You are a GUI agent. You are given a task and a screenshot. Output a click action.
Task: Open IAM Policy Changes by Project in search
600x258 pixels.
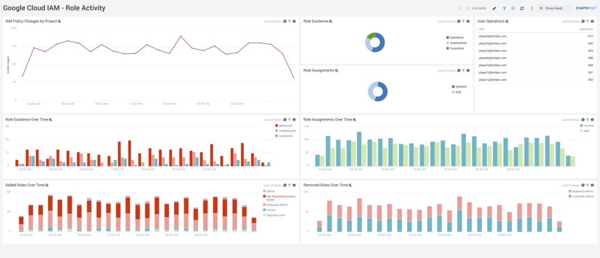pos(59,22)
